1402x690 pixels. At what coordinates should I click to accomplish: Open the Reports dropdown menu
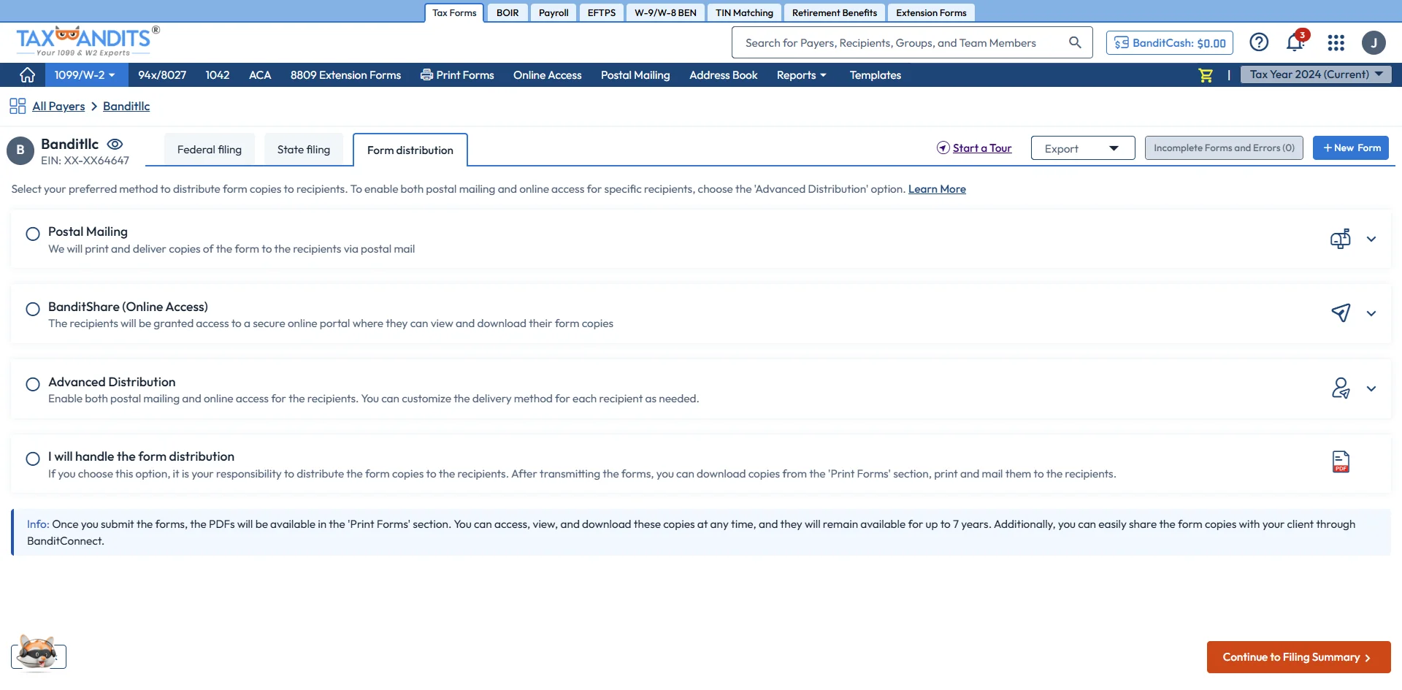click(802, 75)
